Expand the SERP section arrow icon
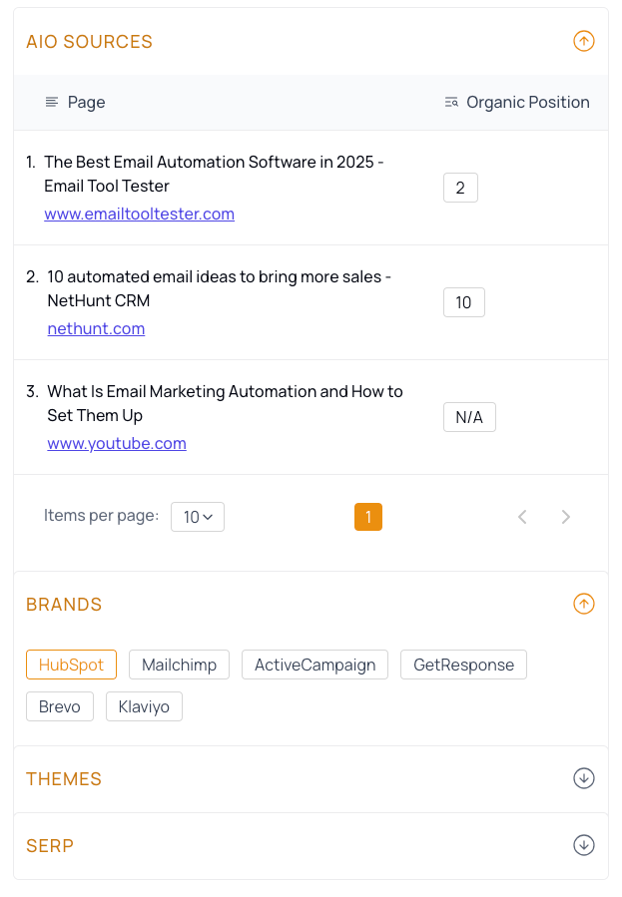 click(x=584, y=845)
